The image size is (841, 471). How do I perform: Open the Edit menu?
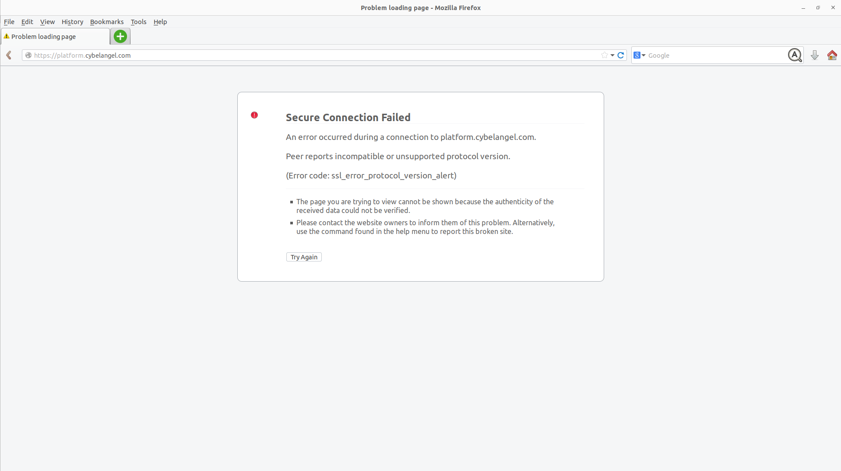pyautogui.click(x=27, y=22)
